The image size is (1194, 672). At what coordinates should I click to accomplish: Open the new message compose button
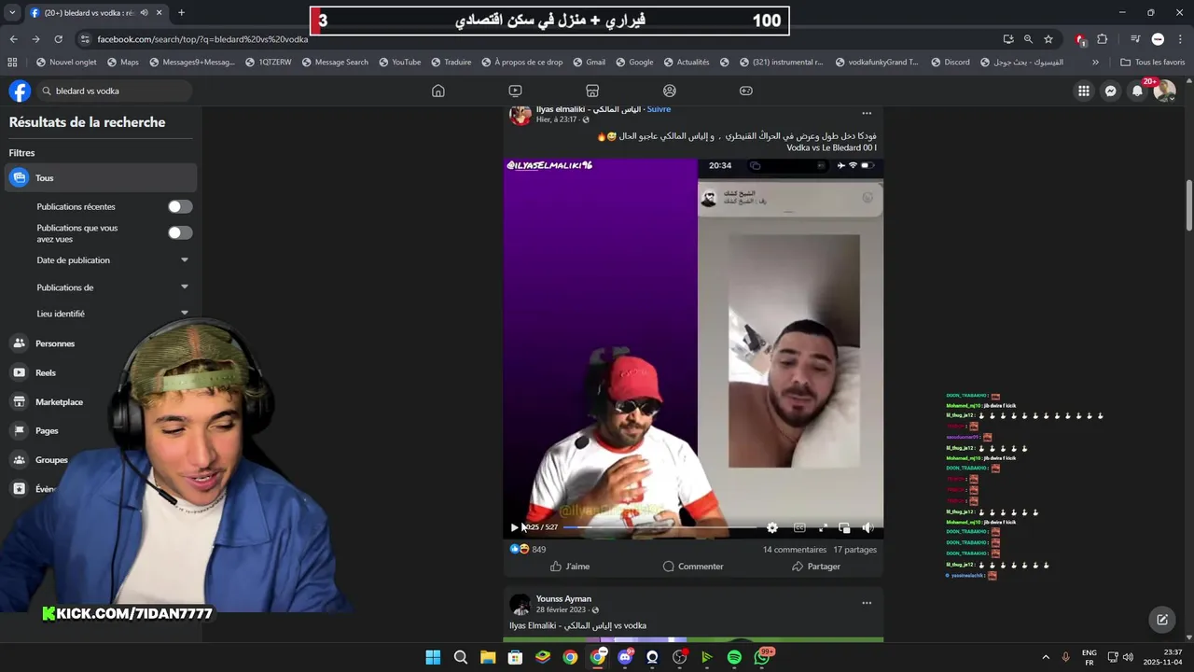[x=1162, y=619]
